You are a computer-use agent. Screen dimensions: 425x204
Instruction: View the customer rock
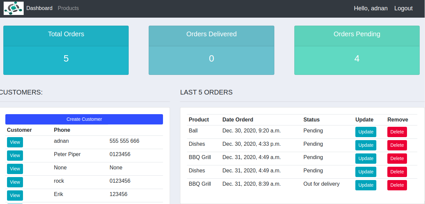(15, 182)
